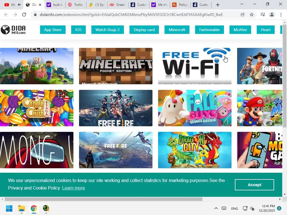Screen dimensions: 287x215
Task: Open a new tab with the plus button
Action: click(x=217, y=5)
